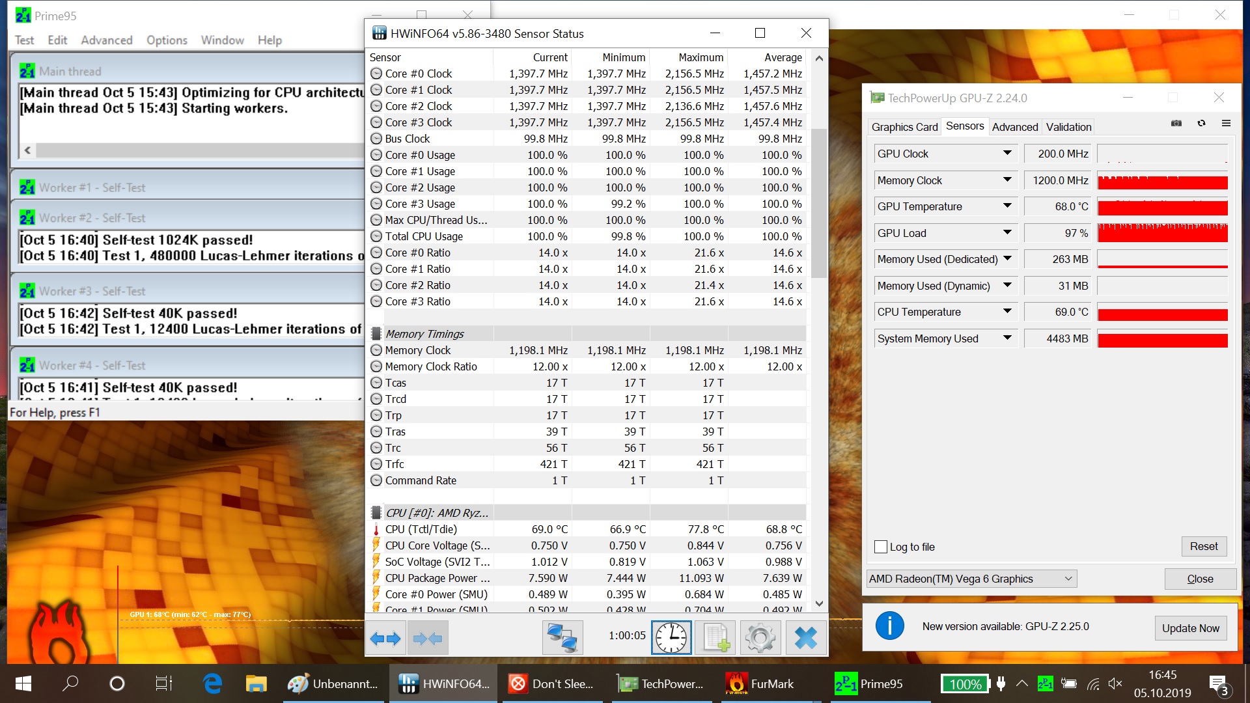Screen dimensions: 1250x703
Task: Open the AMD Radeon Vega 6 Graphics selector
Action: click(971, 579)
